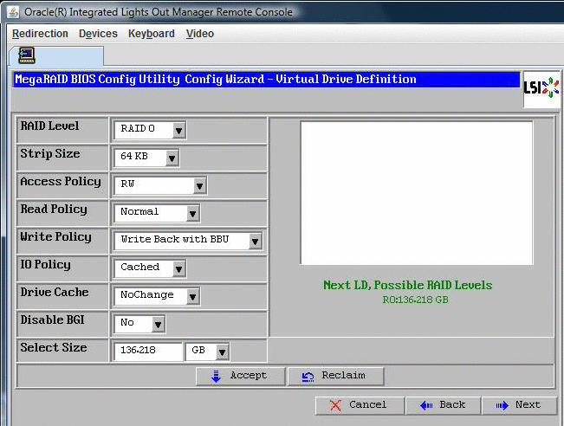Click the IO Policy label
This screenshot has width=564, height=426.
pyautogui.click(x=45, y=265)
